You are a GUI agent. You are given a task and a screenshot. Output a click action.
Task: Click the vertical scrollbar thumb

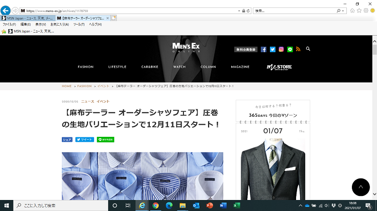coord(374,50)
